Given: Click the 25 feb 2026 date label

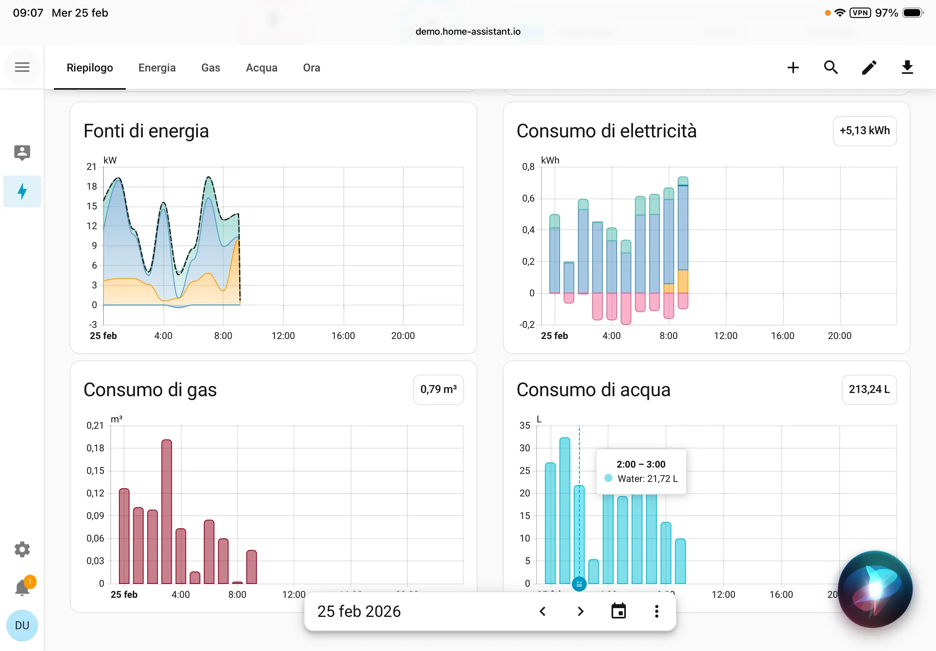Looking at the screenshot, I should tap(359, 611).
